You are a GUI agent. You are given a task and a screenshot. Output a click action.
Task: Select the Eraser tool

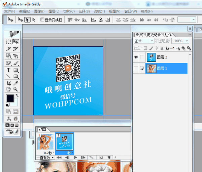point(8,63)
